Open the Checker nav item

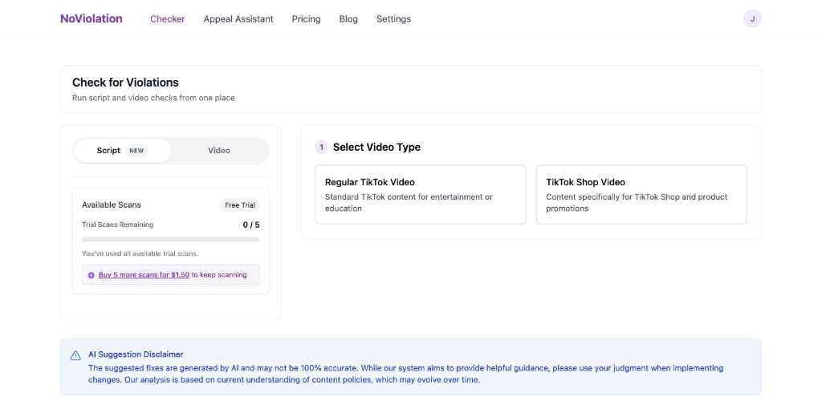tap(167, 18)
